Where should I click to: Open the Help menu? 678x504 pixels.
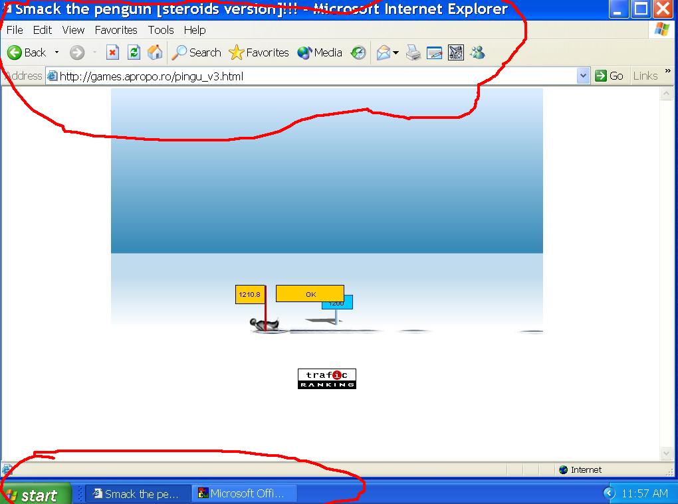[x=195, y=30]
